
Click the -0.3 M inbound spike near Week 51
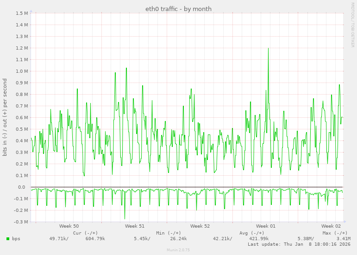coord(125,218)
